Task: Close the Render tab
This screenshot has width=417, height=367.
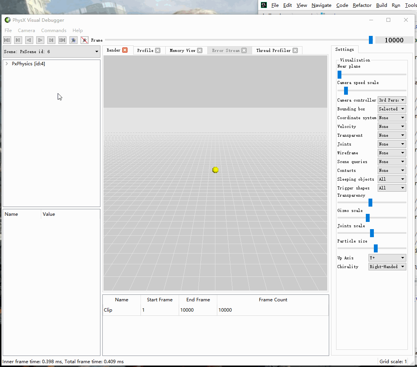Action: coord(125,50)
